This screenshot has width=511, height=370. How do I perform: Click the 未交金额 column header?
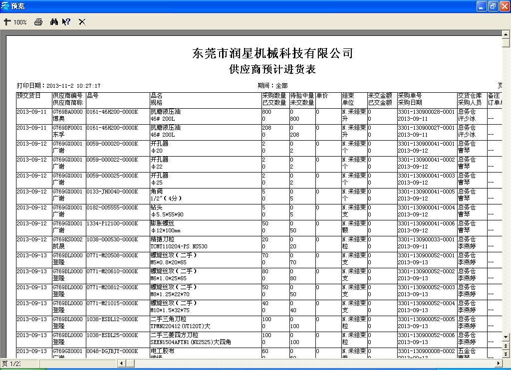click(x=380, y=96)
